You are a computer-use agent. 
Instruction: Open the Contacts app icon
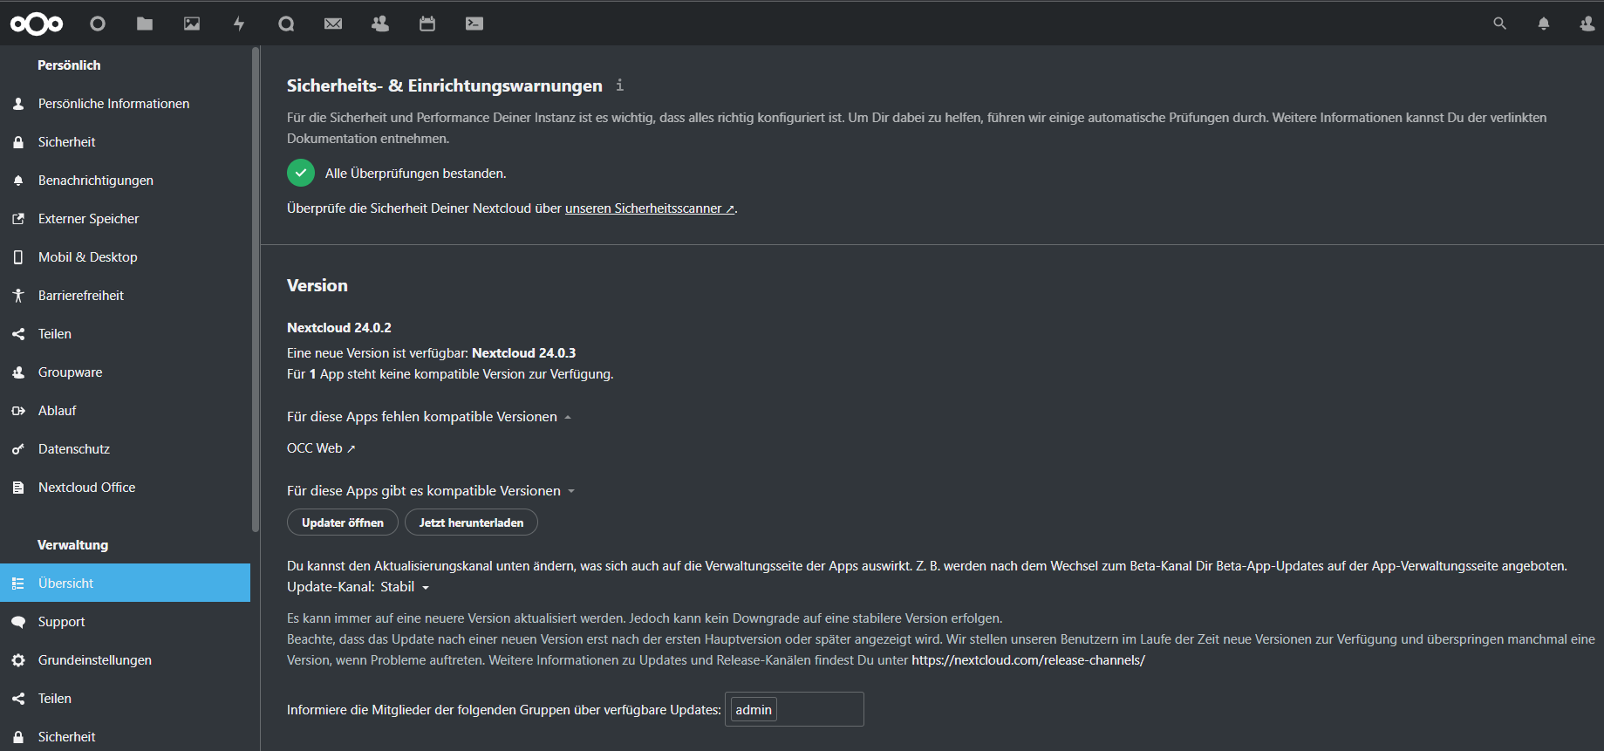[380, 24]
